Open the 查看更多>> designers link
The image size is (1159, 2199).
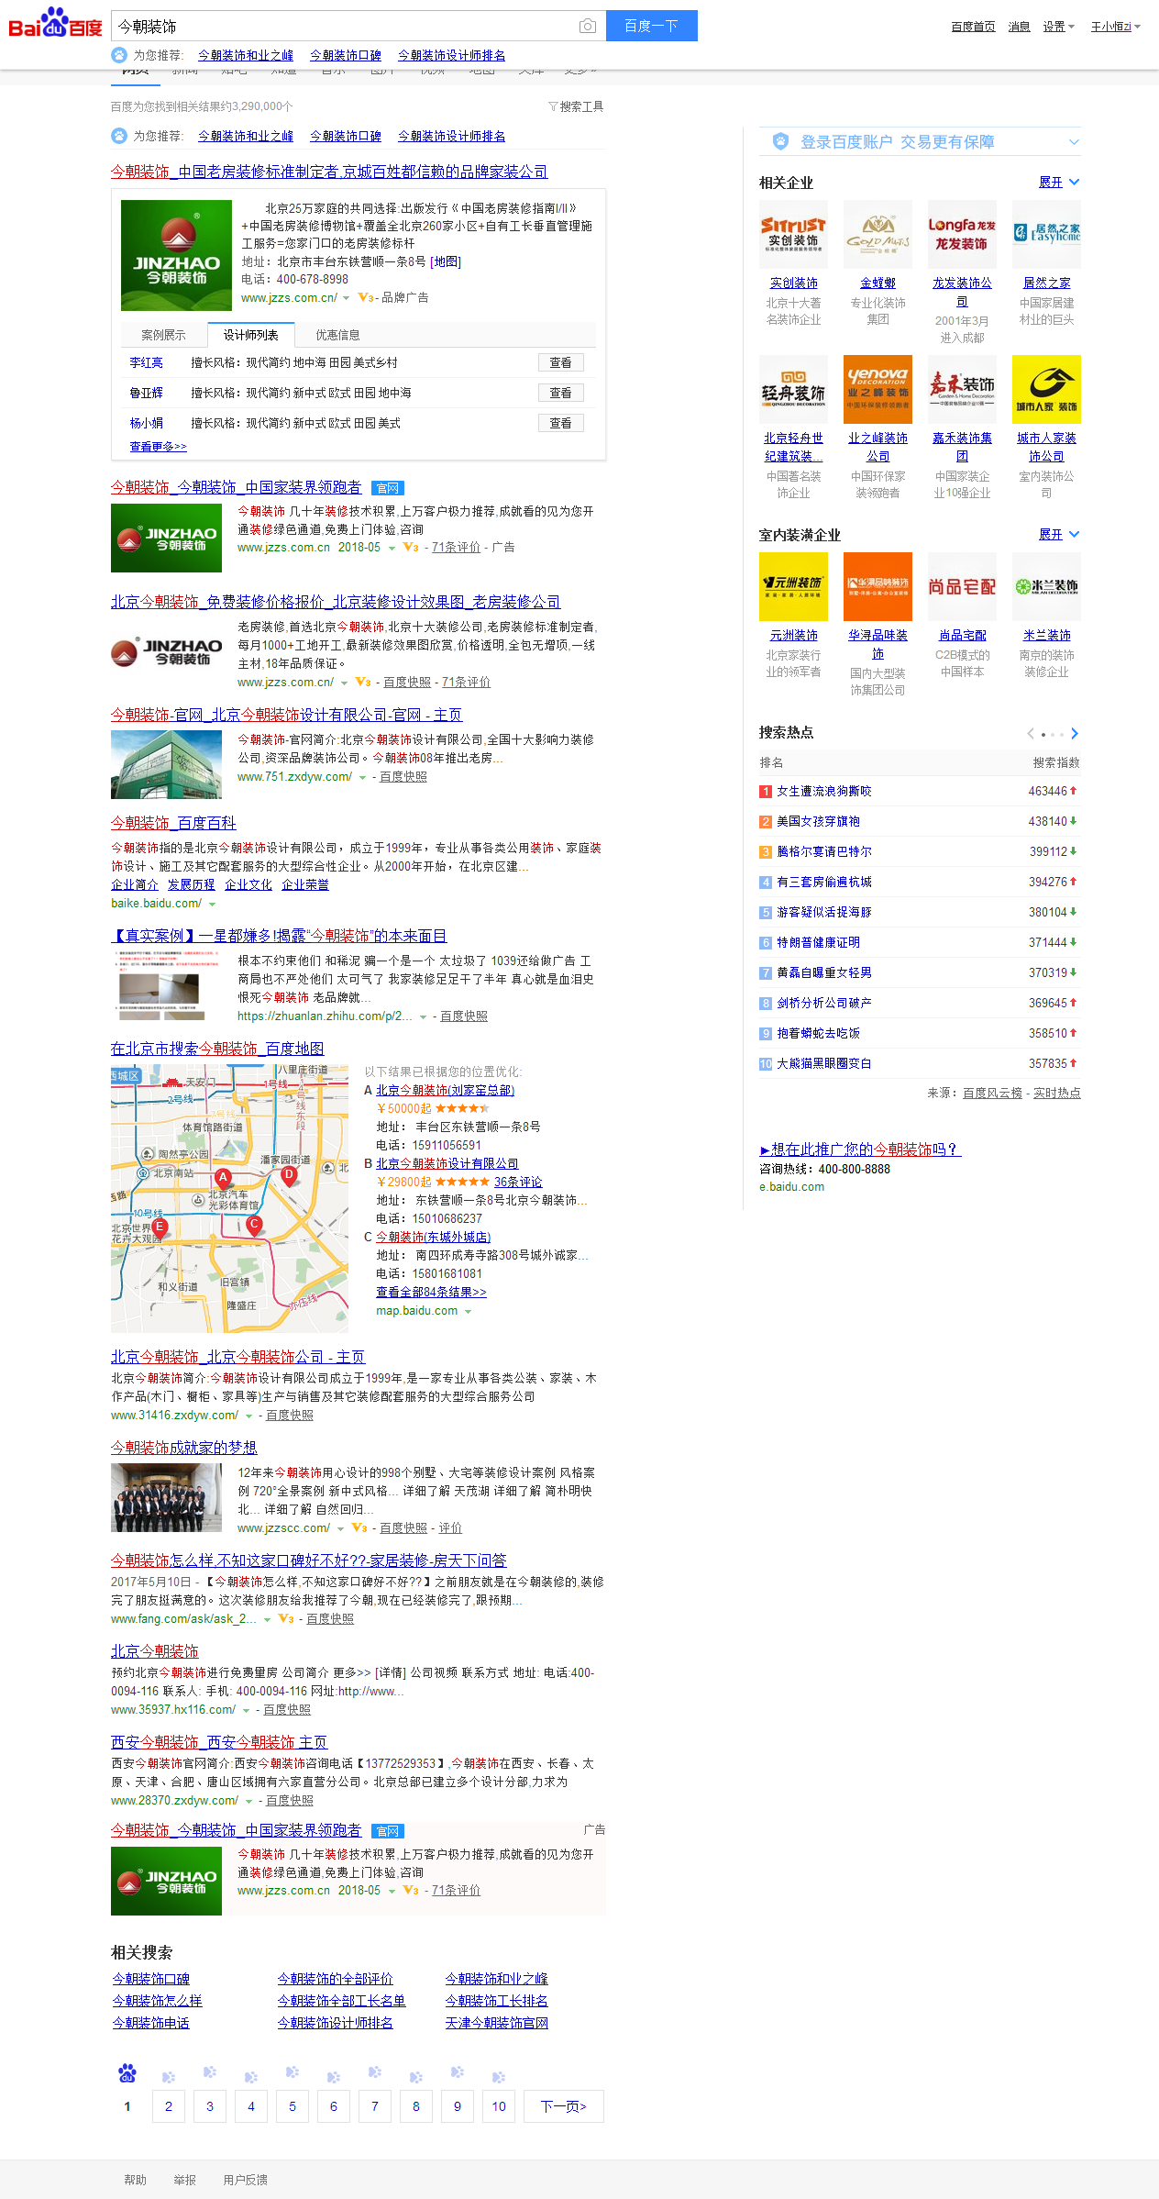click(158, 447)
